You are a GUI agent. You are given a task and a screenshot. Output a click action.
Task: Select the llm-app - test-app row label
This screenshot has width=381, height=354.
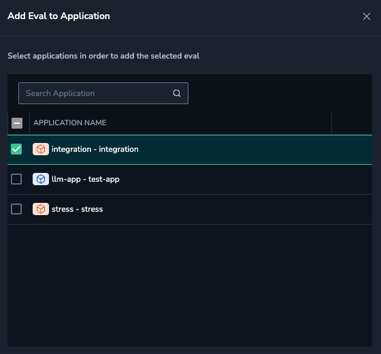[86, 179]
